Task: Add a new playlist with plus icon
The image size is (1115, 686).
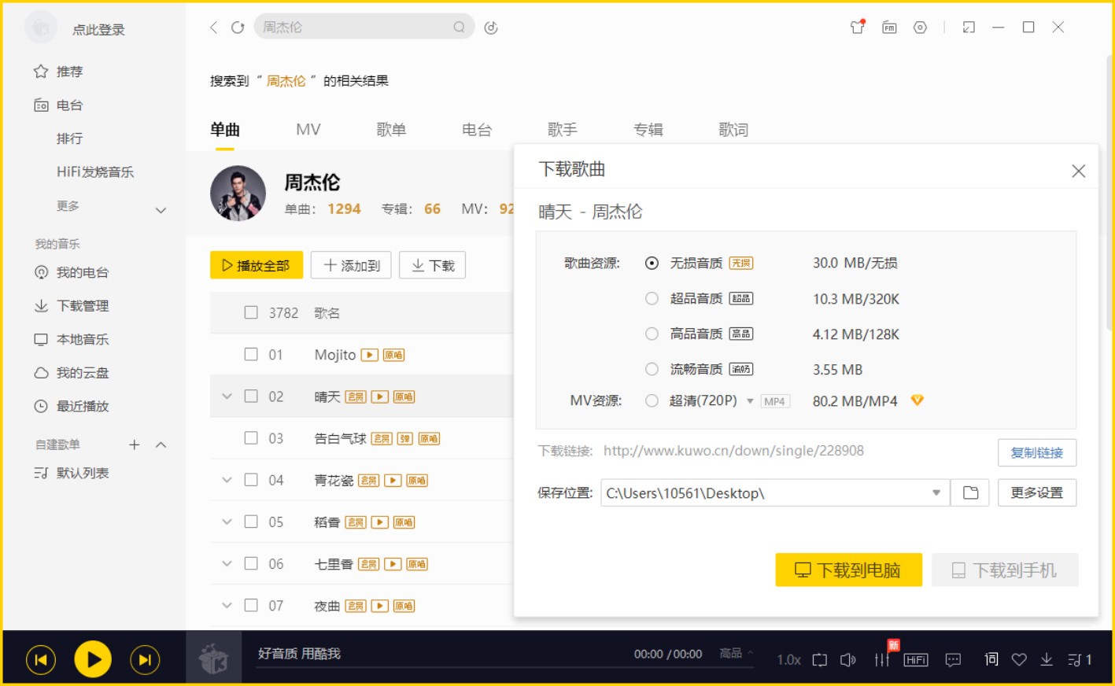Action: click(135, 444)
